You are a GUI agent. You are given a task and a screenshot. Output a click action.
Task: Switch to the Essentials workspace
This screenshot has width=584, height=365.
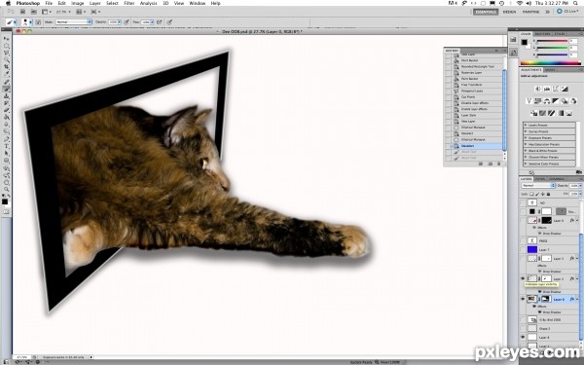click(x=486, y=12)
